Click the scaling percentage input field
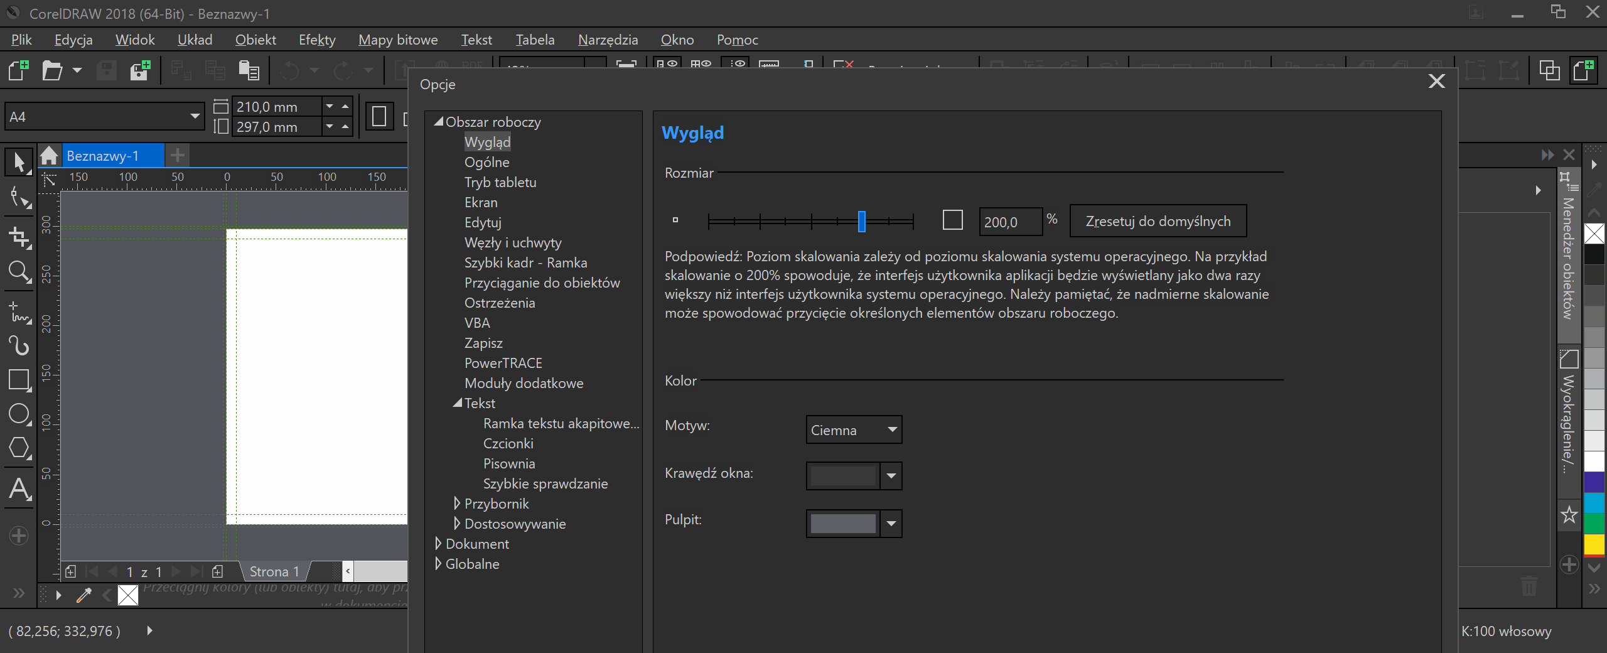1607x653 pixels. [x=1009, y=222]
